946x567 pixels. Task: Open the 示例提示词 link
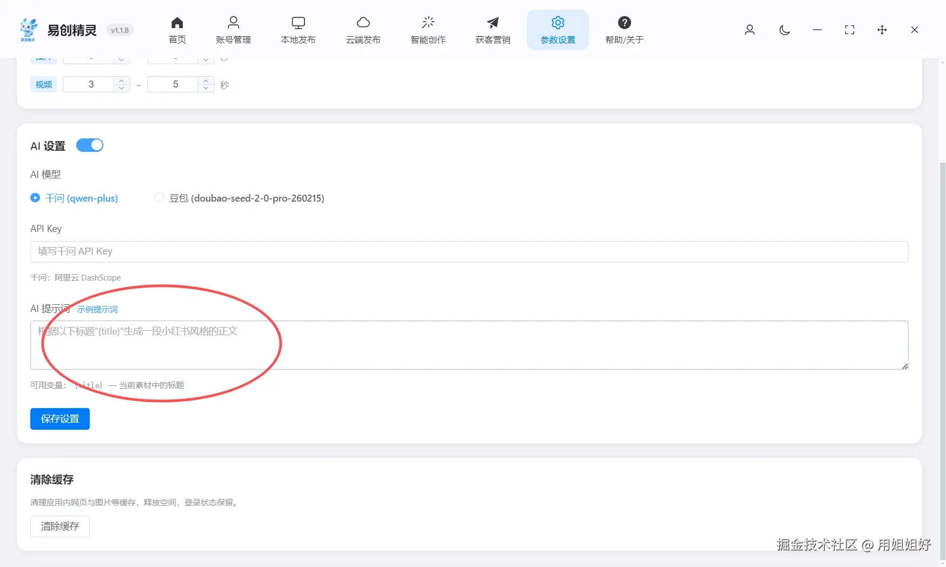pos(97,310)
